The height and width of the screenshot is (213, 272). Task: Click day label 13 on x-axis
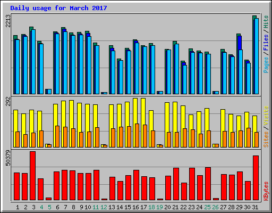[x=112, y=207]
